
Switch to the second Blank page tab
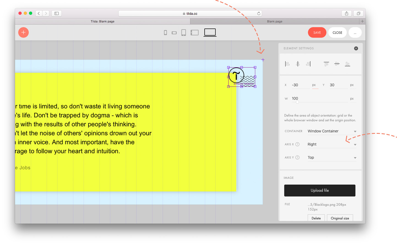coord(274,21)
